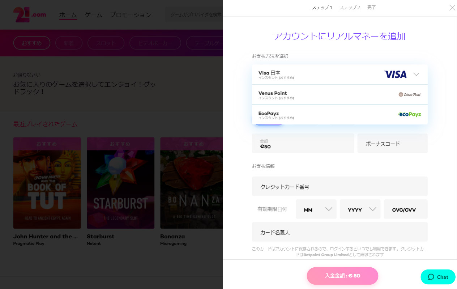Screen dimensions: 457x289
Task: Choose EcoPayz payment option
Action: point(339,115)
